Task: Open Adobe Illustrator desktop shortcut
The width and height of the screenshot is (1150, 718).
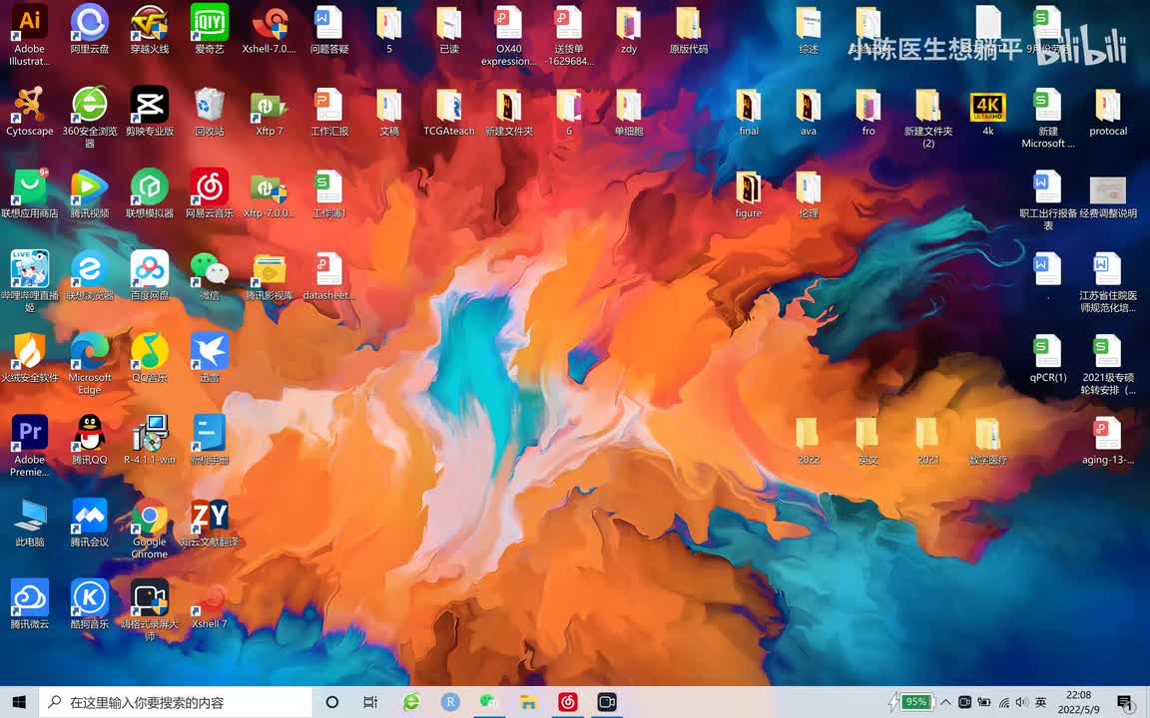Action: point(29,35)
